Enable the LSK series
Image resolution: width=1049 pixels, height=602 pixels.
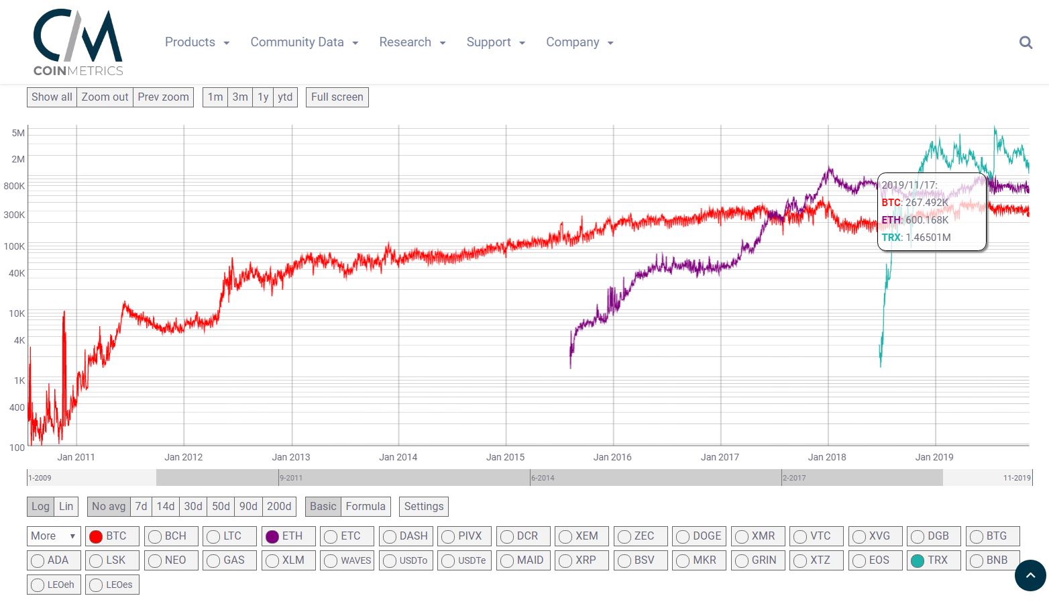[112, 560]
